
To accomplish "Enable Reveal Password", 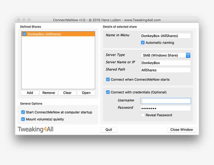I will pos(143,115).
